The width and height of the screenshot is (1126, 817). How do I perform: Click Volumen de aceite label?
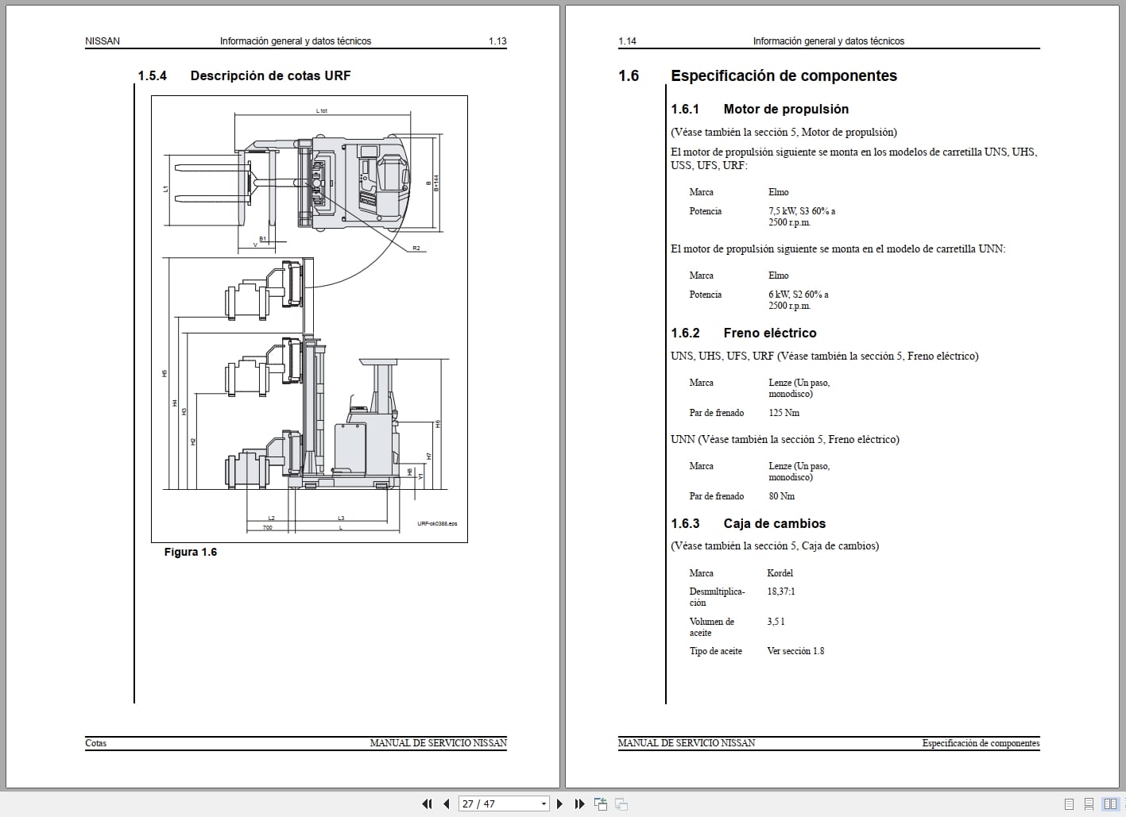click(711, 627)
